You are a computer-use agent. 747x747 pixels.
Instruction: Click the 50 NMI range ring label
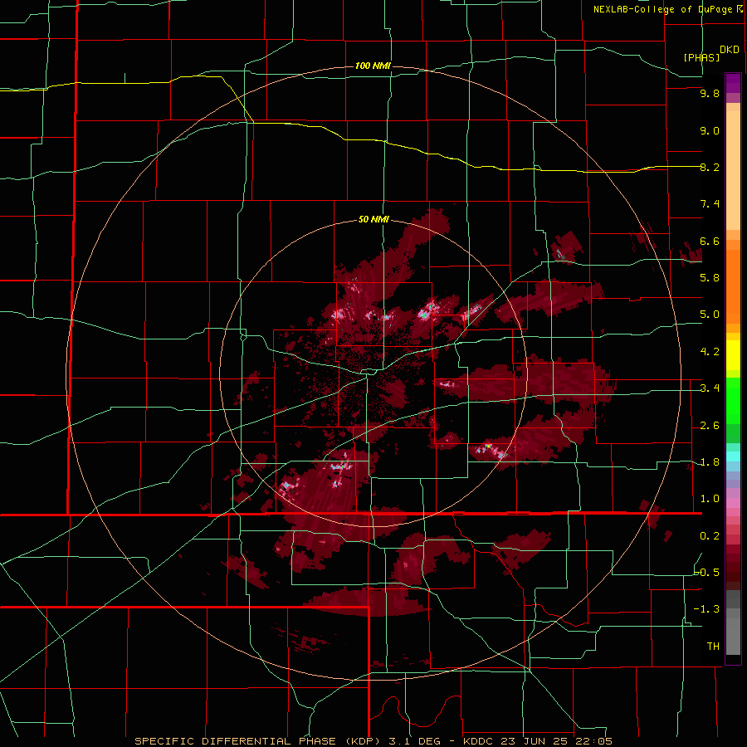pyautogui.click(x=373, y=220)
